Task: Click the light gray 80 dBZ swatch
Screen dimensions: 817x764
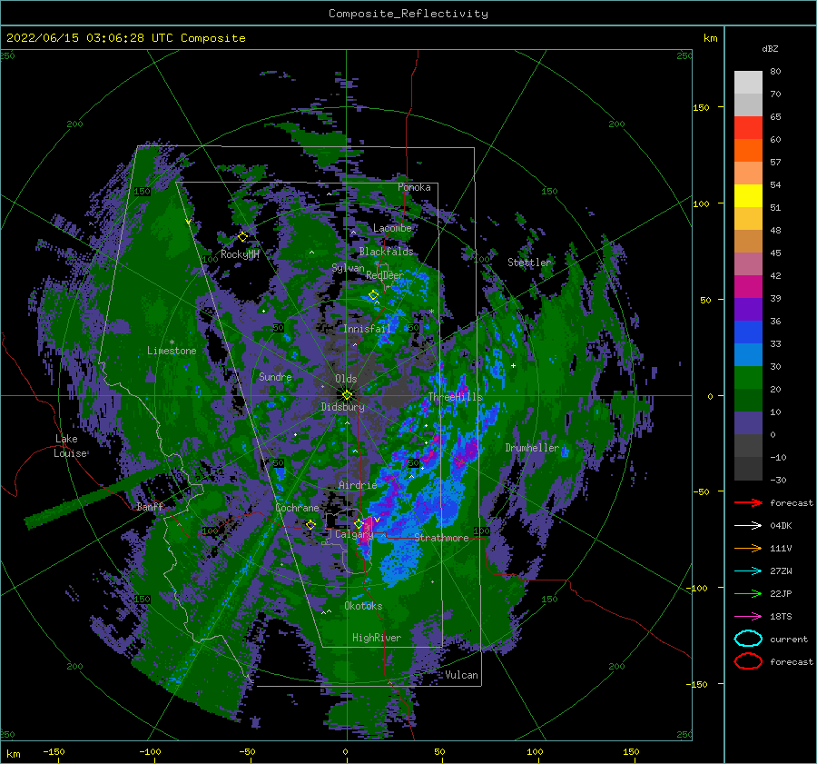Action: coord(748,82)
